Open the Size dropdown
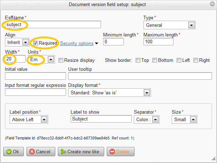Image resolution: width=217 pixels, height=163 pixels. [x=193, y=119]
